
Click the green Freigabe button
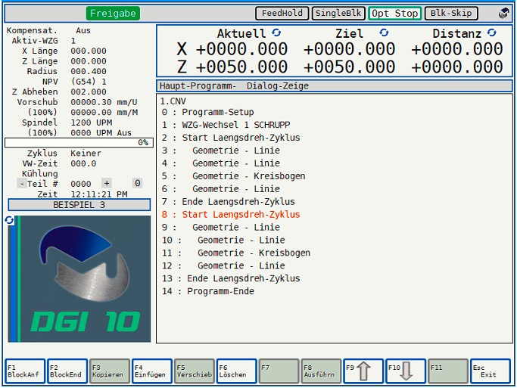point(113,13)
